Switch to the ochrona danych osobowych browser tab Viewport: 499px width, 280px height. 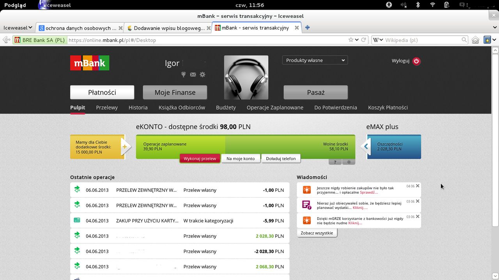80,28
